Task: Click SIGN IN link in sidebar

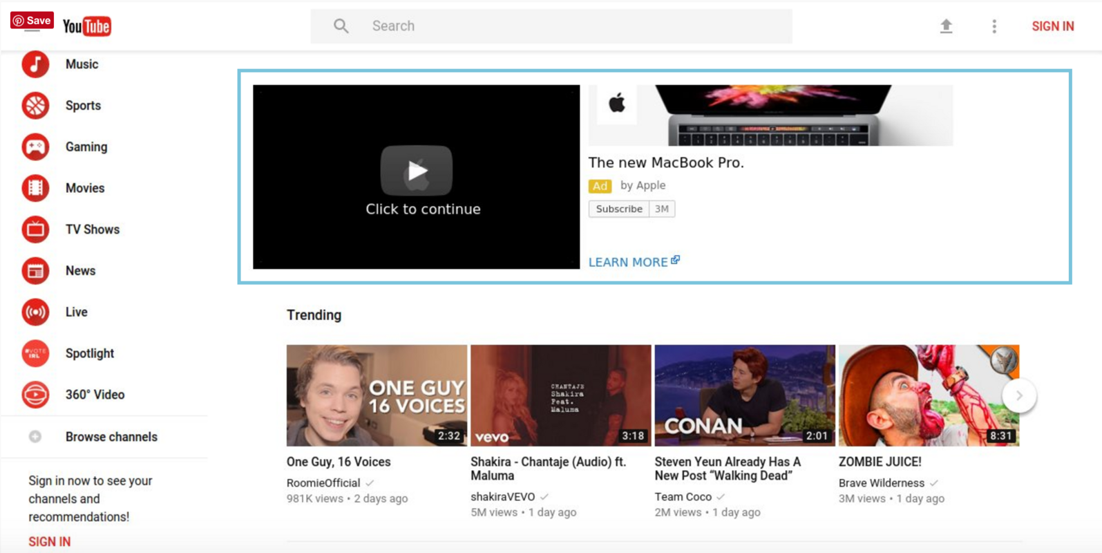Action: (50, 542)
